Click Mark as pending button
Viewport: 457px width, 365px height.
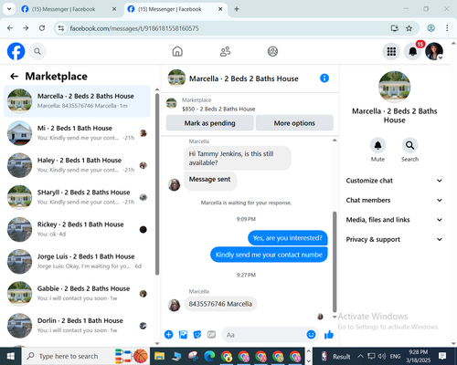[x=209, y=123]
